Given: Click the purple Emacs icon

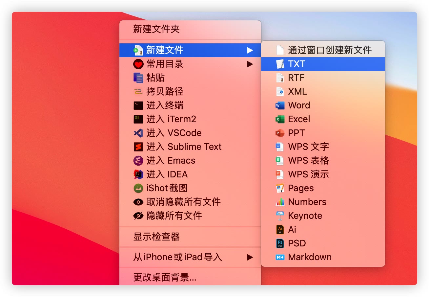Looking at the screenshot, I should pos(138,161).
